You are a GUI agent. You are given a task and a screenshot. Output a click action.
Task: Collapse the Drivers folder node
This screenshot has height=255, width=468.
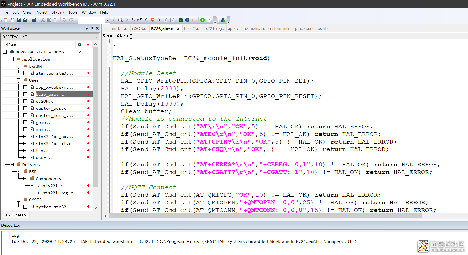pos(12,165)
